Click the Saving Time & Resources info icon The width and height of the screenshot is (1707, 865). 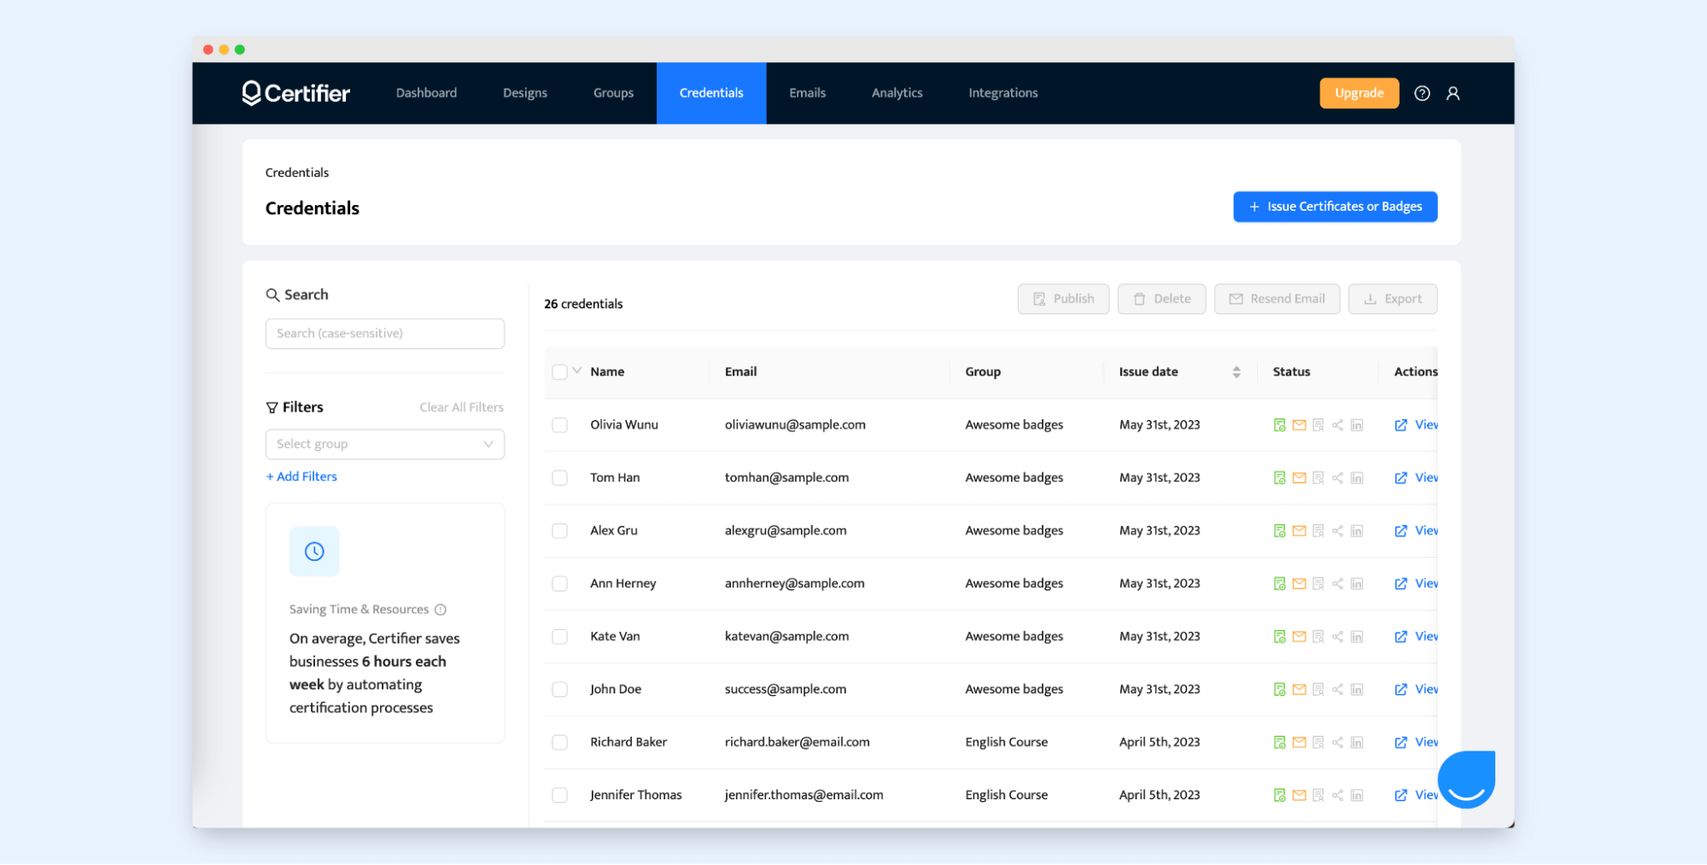click(441, 610)
